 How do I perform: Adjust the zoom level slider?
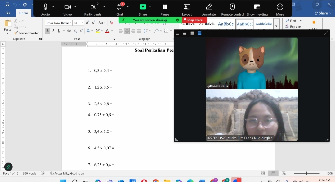tap(306, 173)
